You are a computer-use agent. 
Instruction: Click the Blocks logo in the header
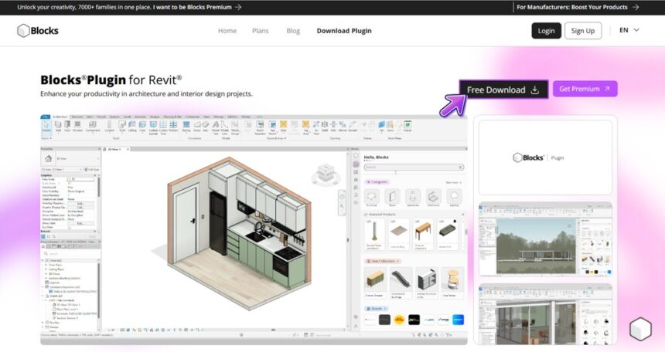click(38, 31)
